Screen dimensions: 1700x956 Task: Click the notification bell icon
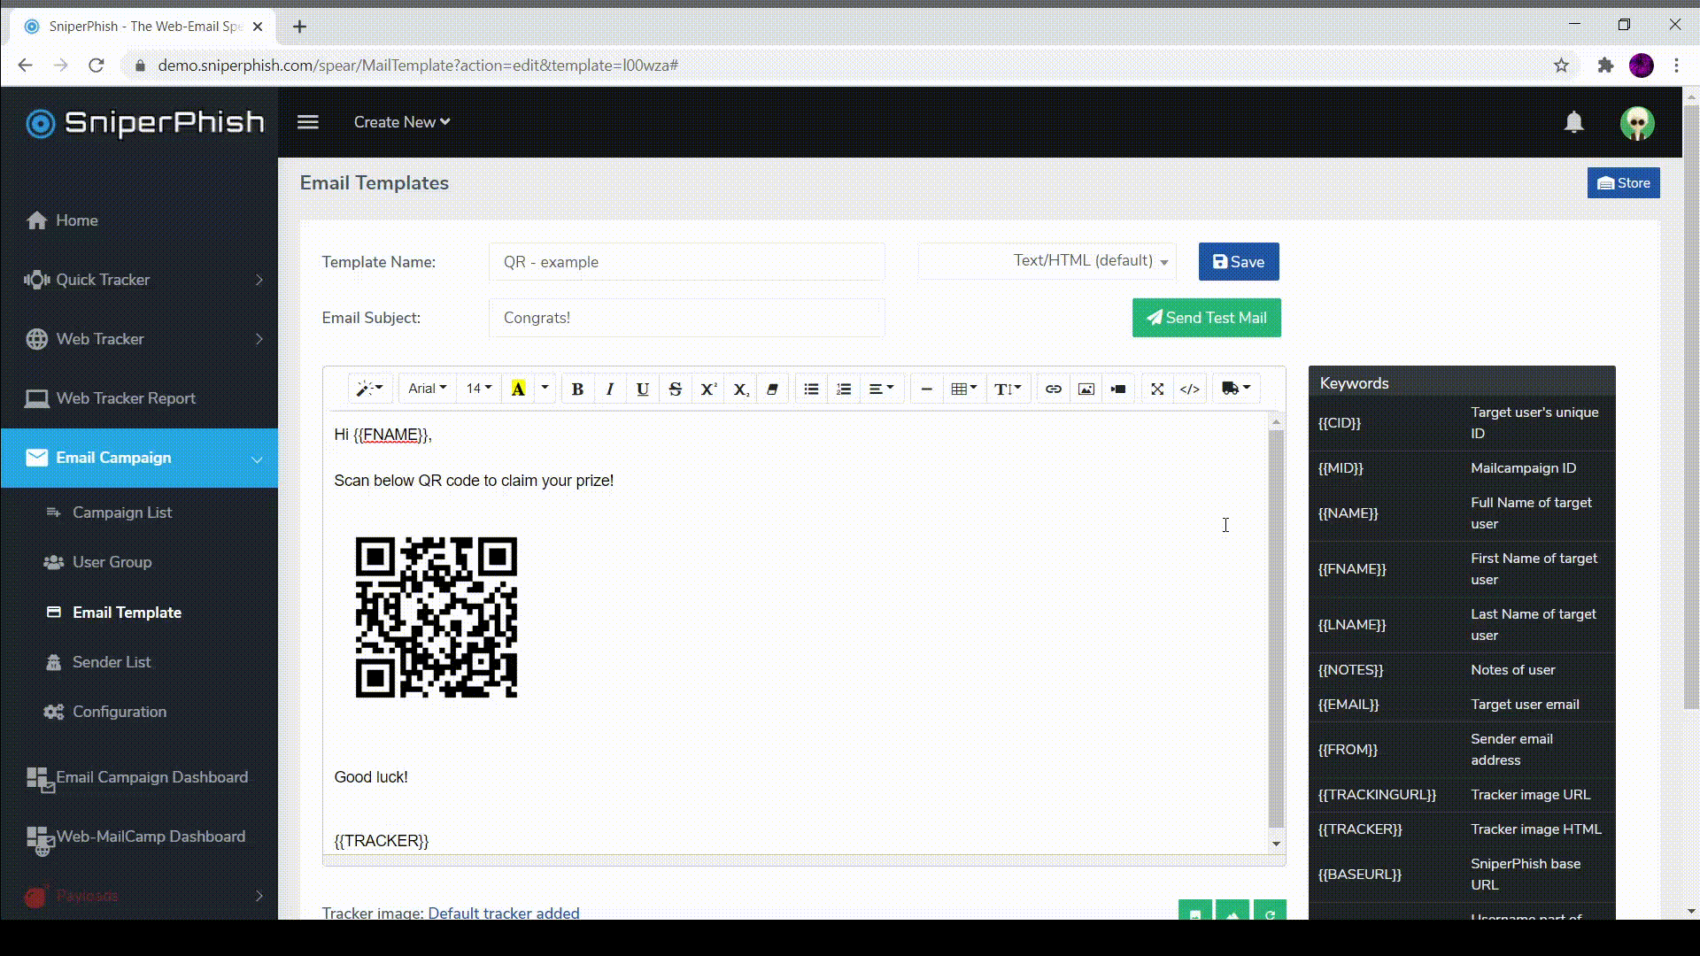pos(1573,122)
